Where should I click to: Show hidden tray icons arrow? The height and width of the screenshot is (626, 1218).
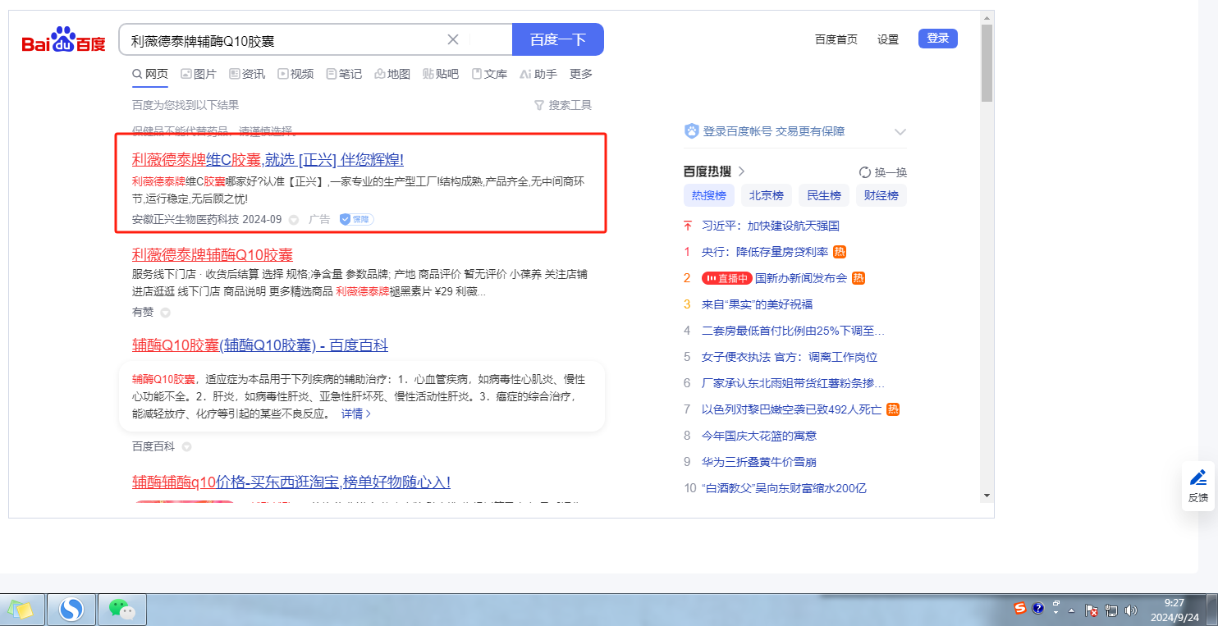point(1071,610)
